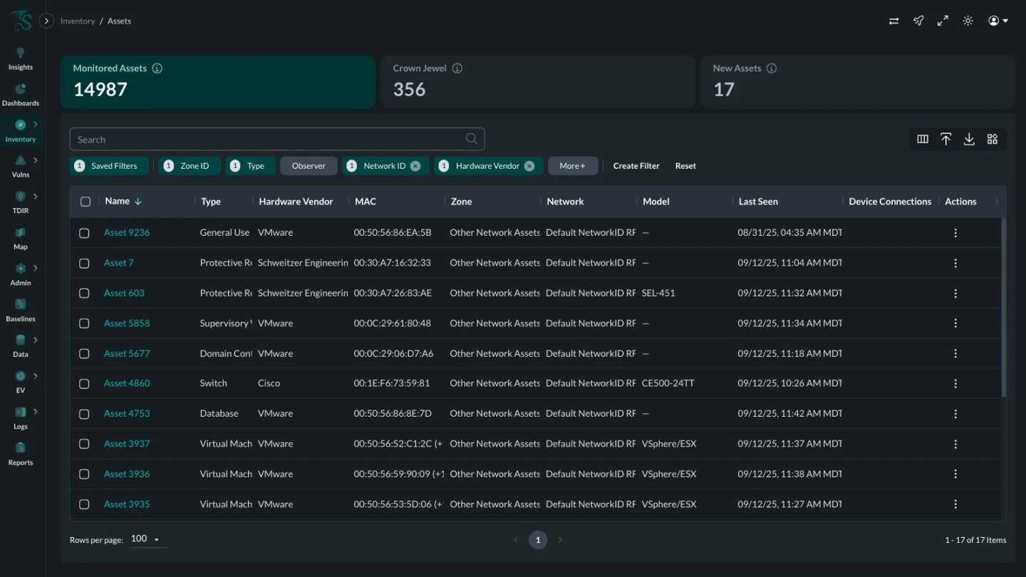This screenshot has width=1026, height=577.
Task: Switch to the New Assets tab
Action: pyautogui.click(x=857, y=82)
